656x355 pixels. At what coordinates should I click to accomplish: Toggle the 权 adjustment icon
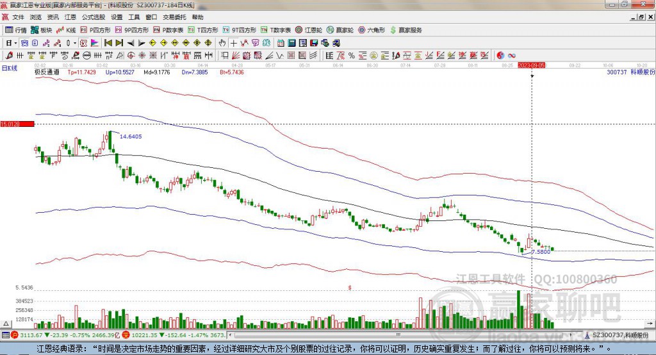(x=84, y=43)
